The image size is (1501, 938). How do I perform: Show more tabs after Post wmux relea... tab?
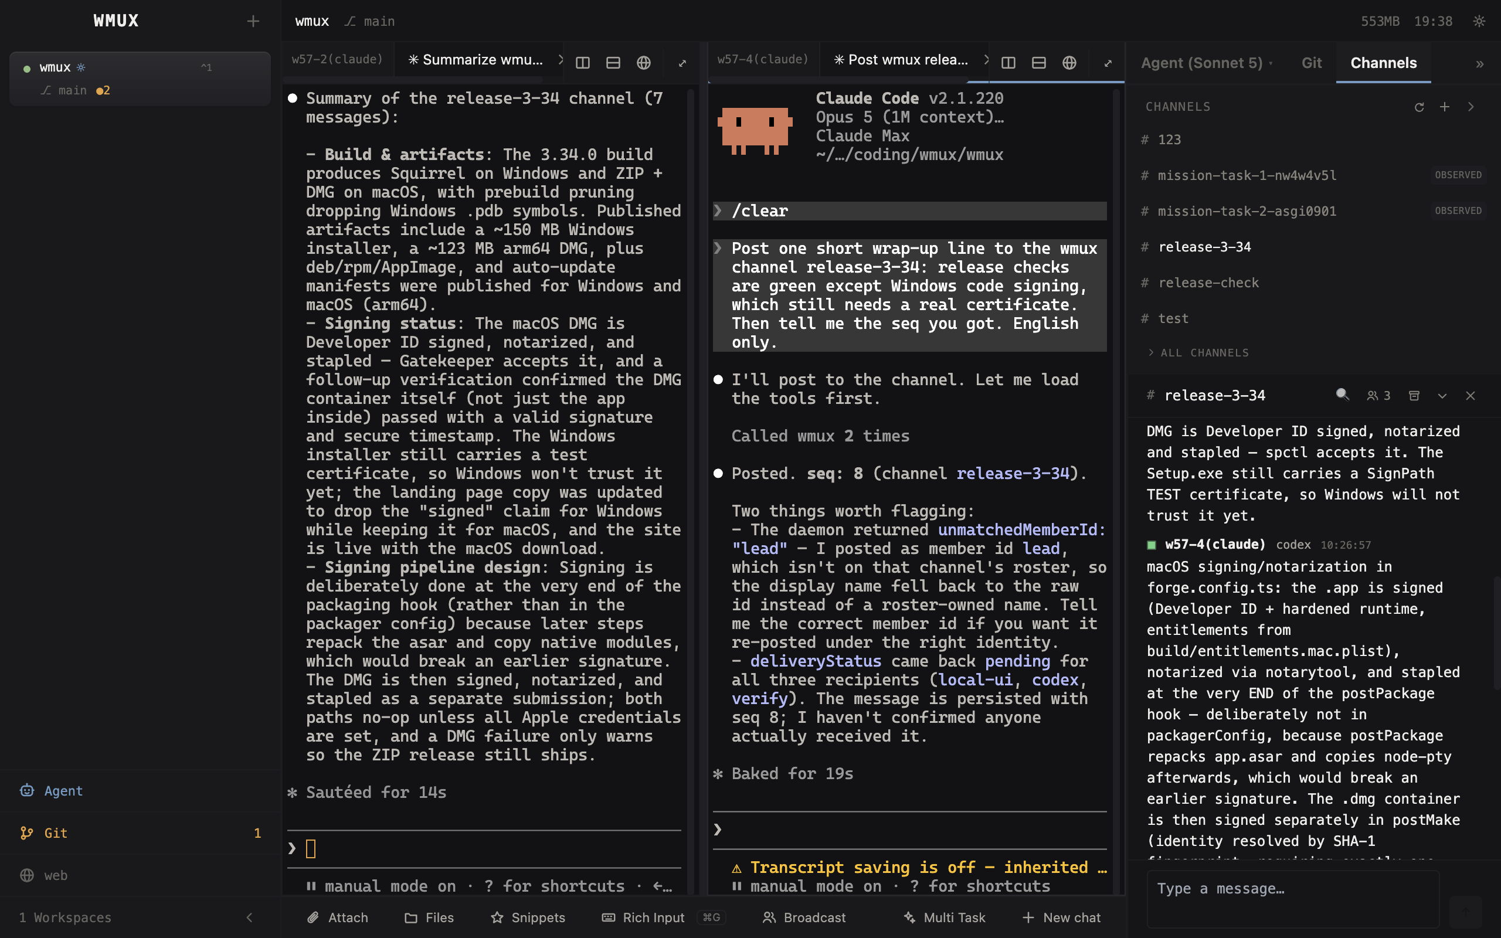coord(986,60)
